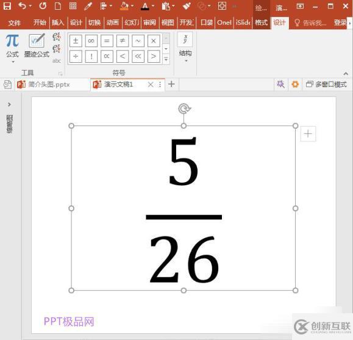The image size is (353, 340).
Task: Open the Shape Fill color dropdown arrow
Action: click(132, 6)
